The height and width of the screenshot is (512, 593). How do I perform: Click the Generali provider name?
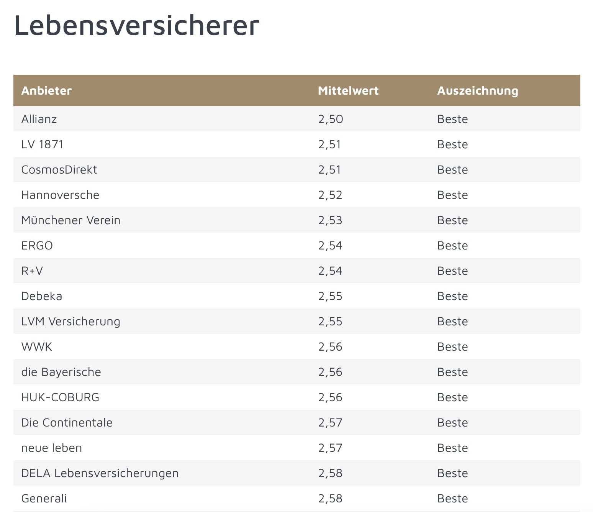click(44, 499)
